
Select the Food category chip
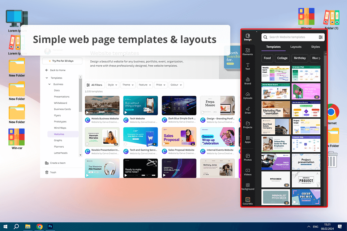click(267, 58)
